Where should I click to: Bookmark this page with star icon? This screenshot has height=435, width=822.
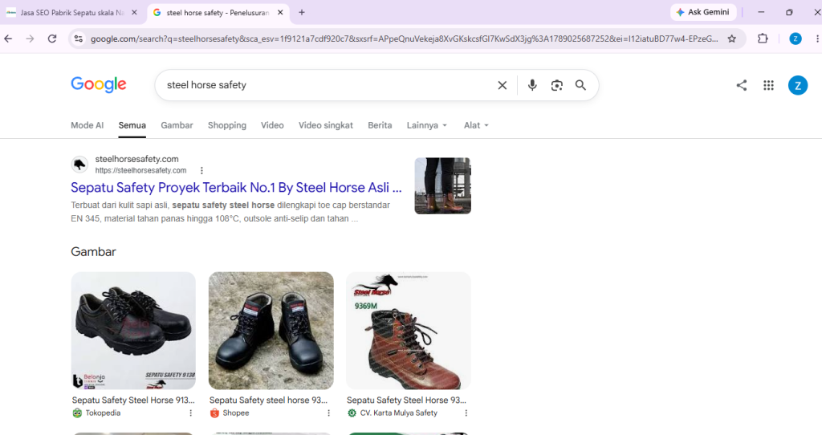point(732,39)
